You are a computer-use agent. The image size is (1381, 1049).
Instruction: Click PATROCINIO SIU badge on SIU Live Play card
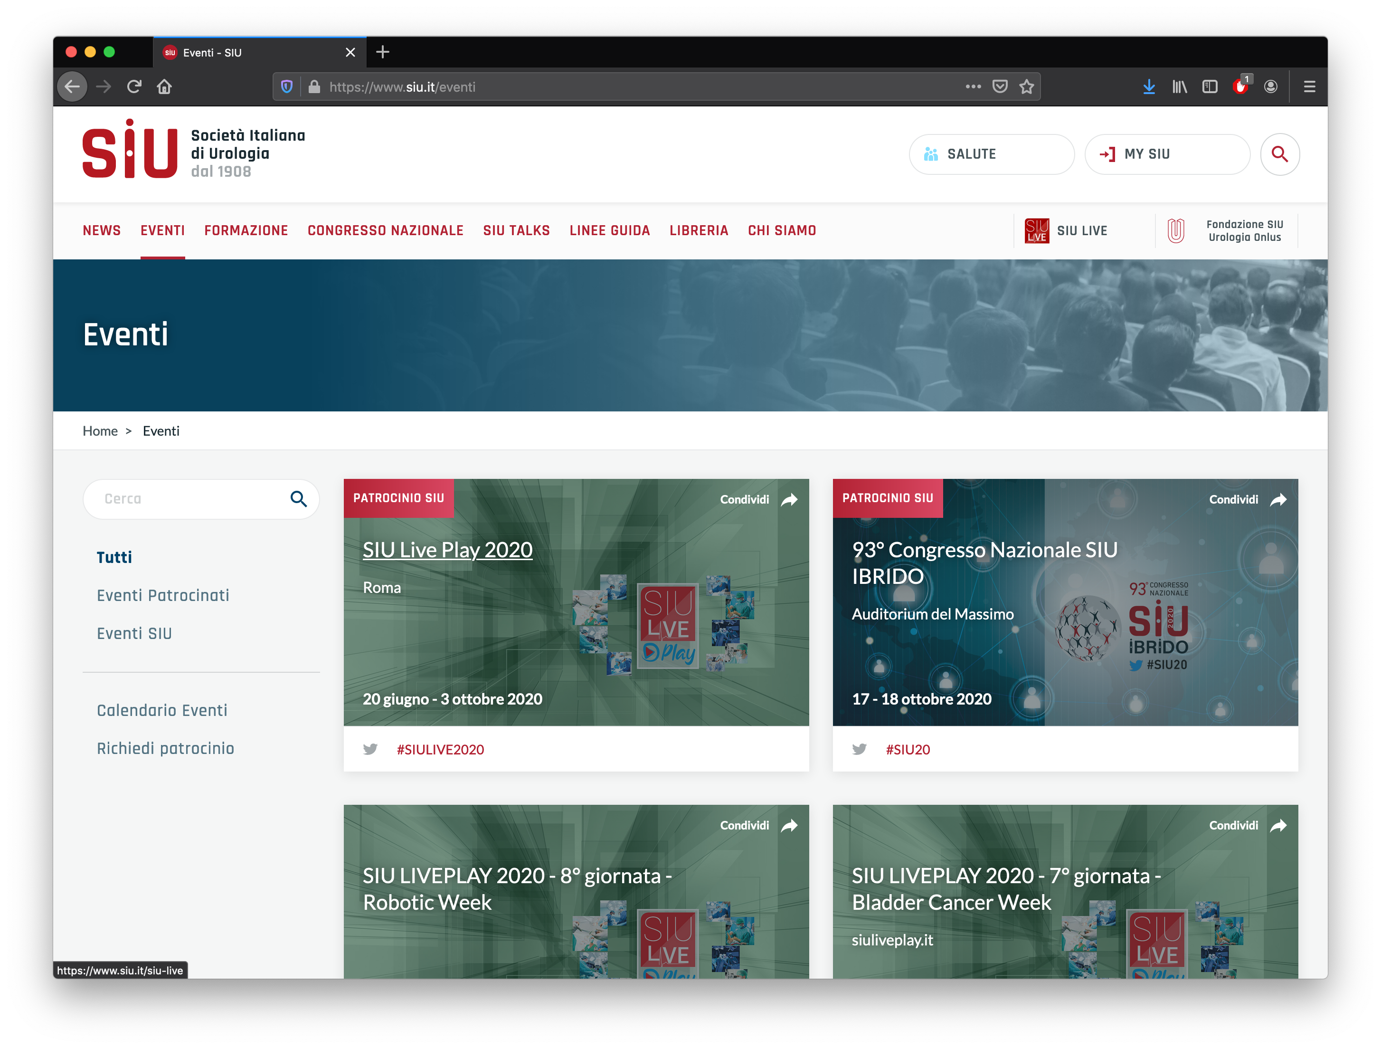(399, 497)
